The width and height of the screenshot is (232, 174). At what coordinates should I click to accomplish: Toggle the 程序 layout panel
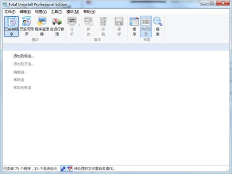[x=134, y=26]
